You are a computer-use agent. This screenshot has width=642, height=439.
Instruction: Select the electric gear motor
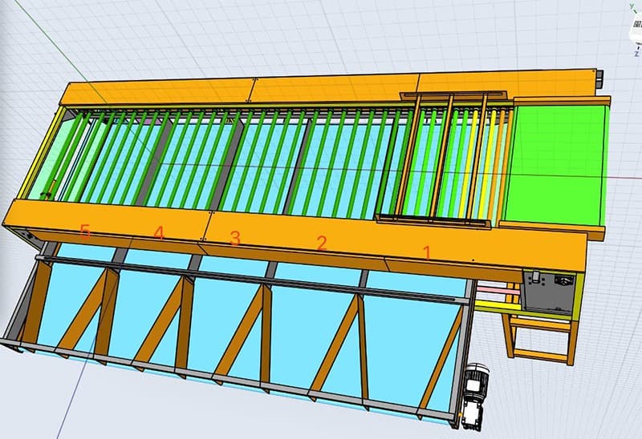(x=473, y=396)
